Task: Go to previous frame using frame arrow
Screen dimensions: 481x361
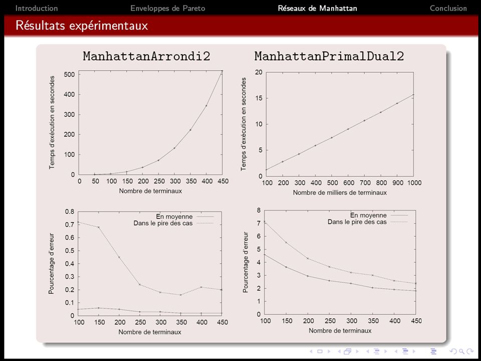Action: 339,351
